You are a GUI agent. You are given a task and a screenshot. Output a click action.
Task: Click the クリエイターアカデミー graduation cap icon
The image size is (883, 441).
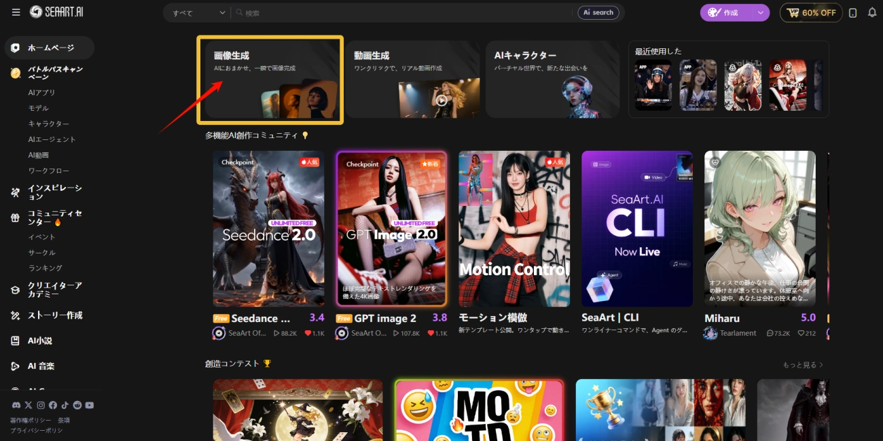pos(15,290)
